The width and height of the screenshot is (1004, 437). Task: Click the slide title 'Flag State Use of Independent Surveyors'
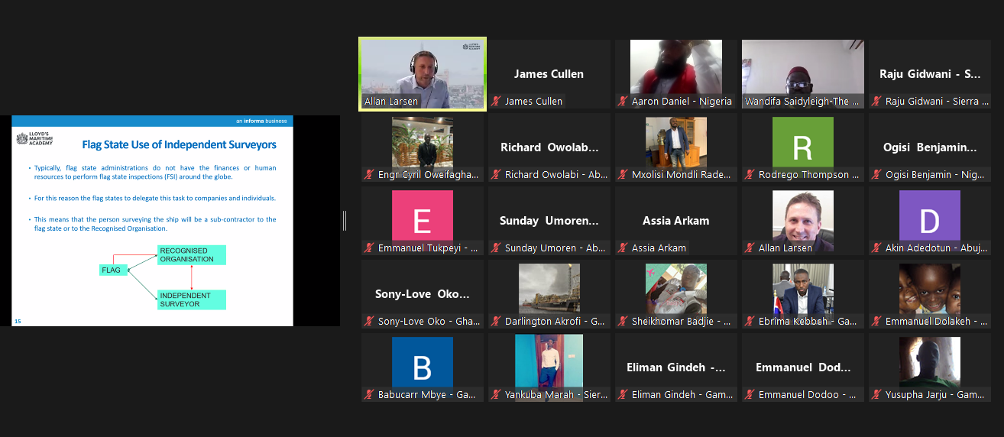pyautogui.click(x=179, y=144)
